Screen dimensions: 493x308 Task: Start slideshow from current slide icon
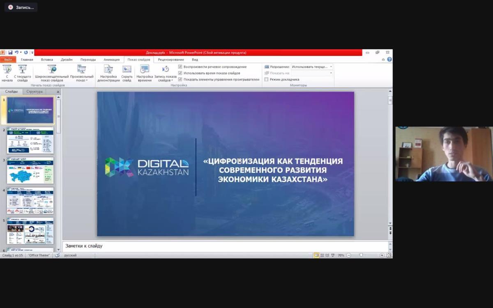click(x=23, y=70)
